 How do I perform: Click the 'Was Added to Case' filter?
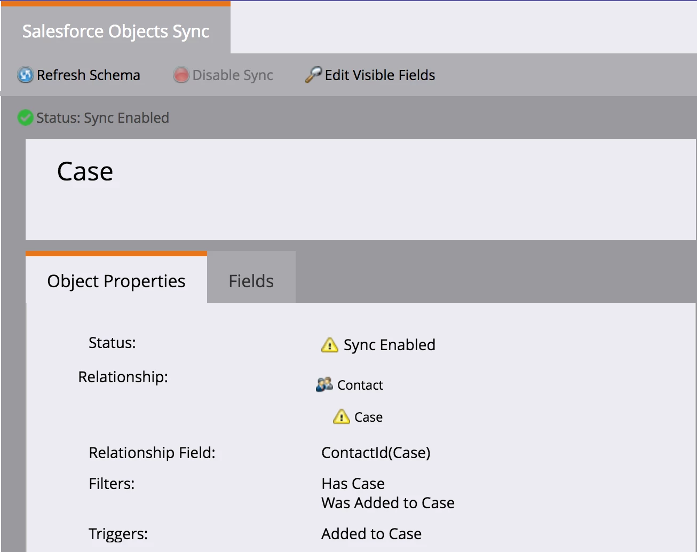click(388, 503)
